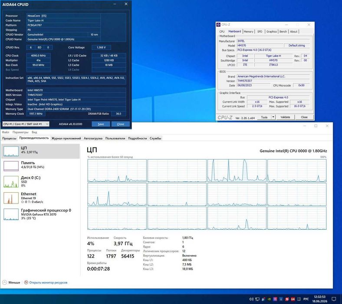Viewport: 342px width, 304px height.
Task: Open the Подробности tab
Action: click(138, 138)
